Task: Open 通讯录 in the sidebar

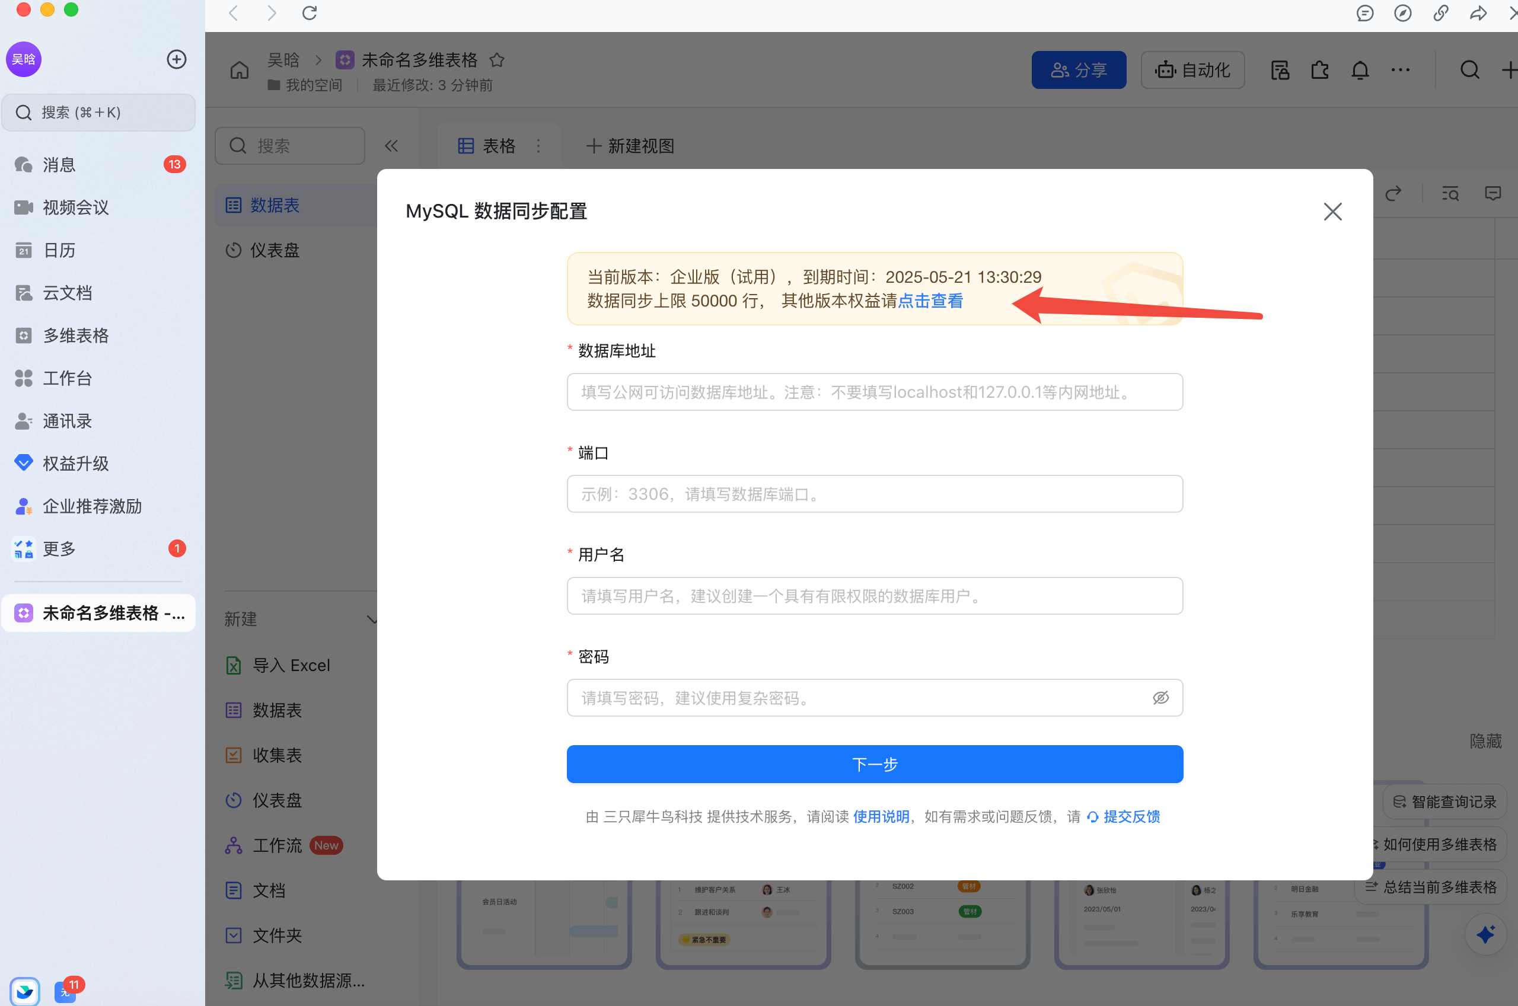Action: (x=98, y=421)
